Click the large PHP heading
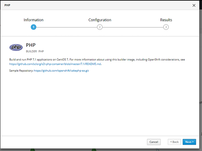 [31, 45]
